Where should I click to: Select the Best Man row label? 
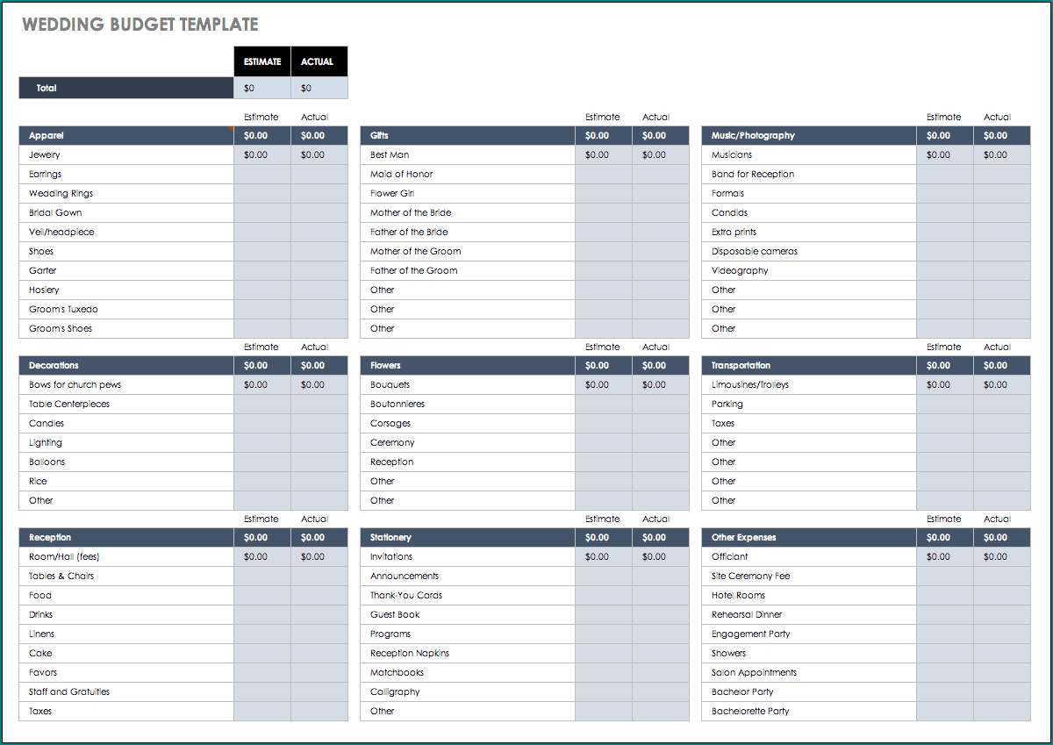tap(390, 155)
